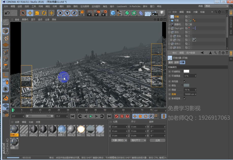Click the 环境颜色 white color swatch
The width and height of the screenshot is (233, 160).
[x=186, y=71]
